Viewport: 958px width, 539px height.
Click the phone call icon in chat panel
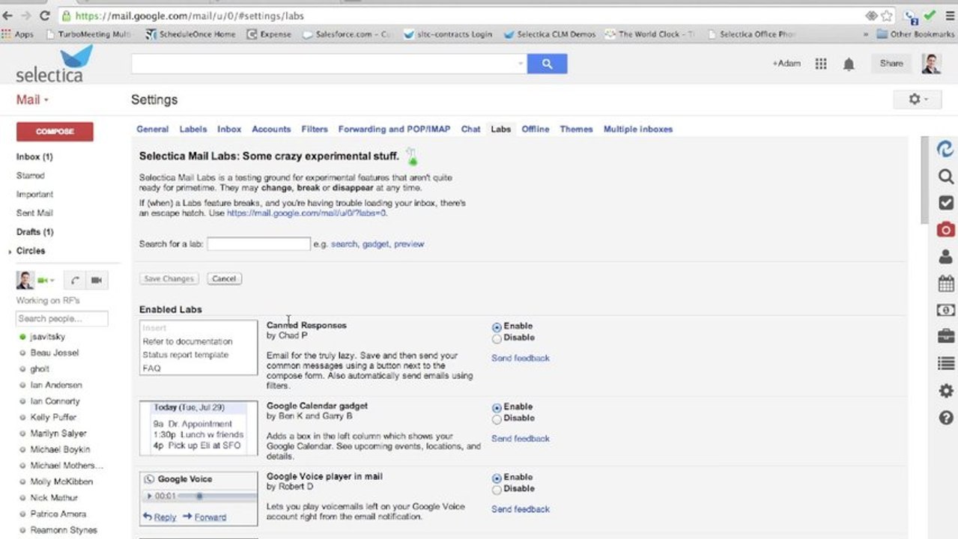pyautogui.click(x=75, y=280)
